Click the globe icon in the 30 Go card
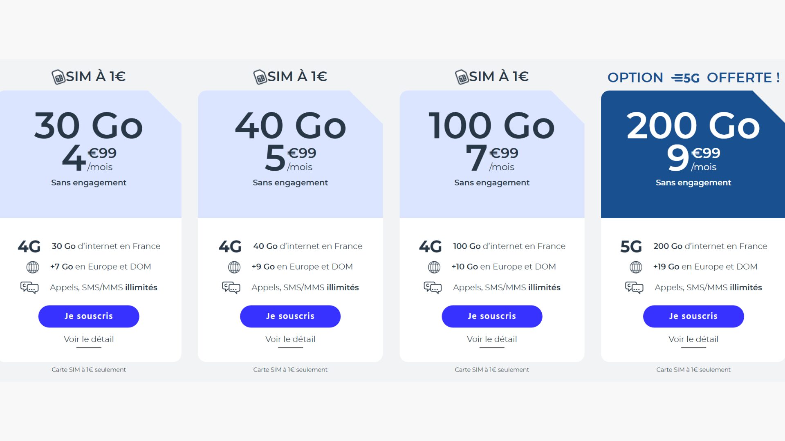 click(x=33, y=267)
